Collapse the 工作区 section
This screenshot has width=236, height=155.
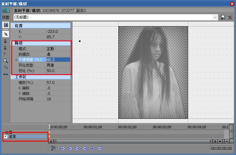(13, 77)
